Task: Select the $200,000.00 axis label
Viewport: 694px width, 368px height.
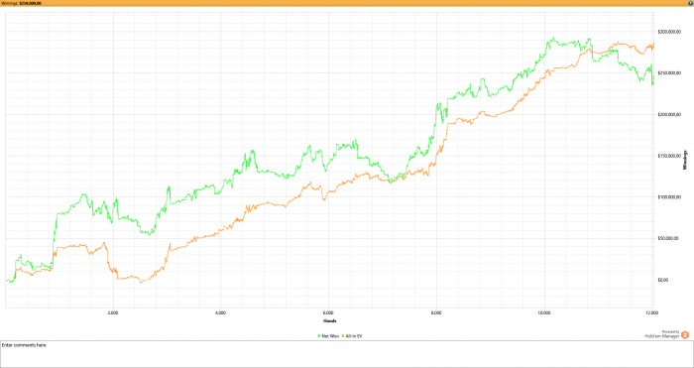Action: pyautogui.click(x=668, y=115)
